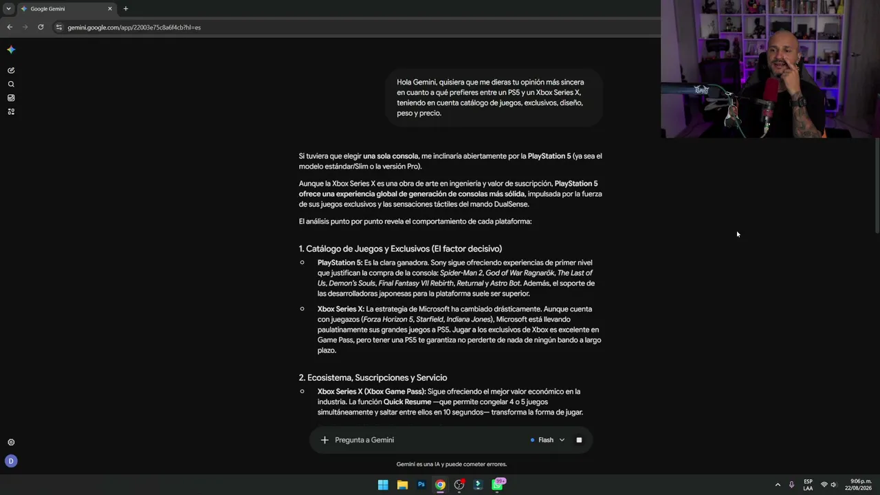Open the four-shapes Gems icon in Gemini sidebar
Viewport: 880px width, 495px height.
pyautogui.click(x=11, y=111)
